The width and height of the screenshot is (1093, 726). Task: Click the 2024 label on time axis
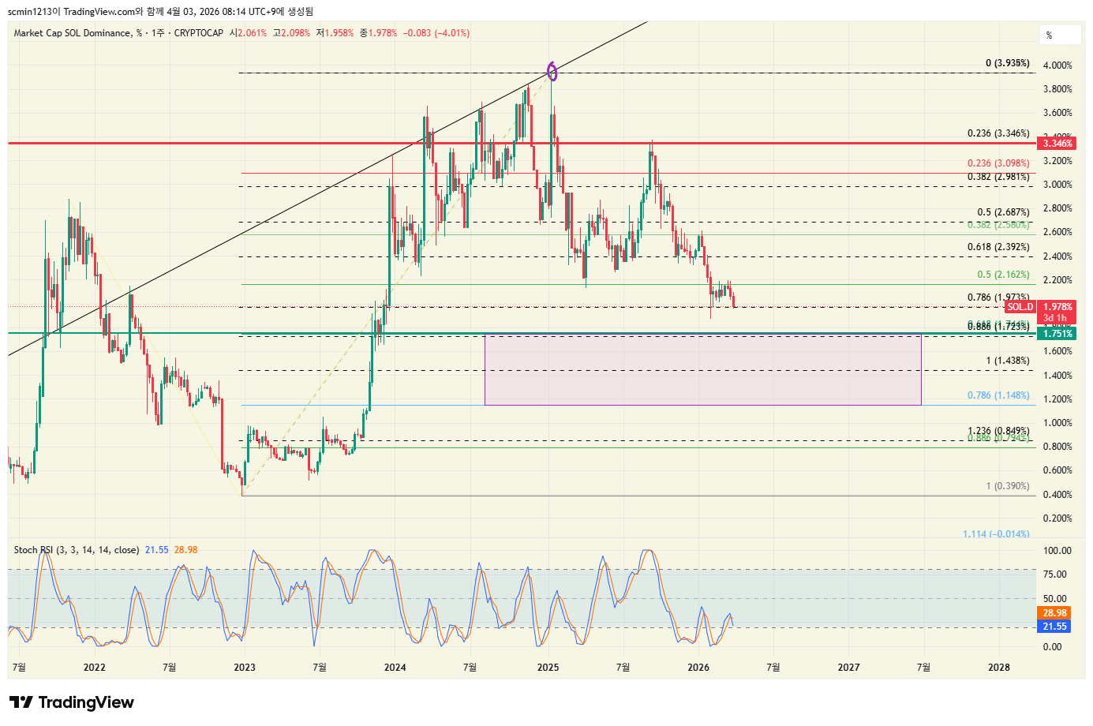tap(395, 668)
